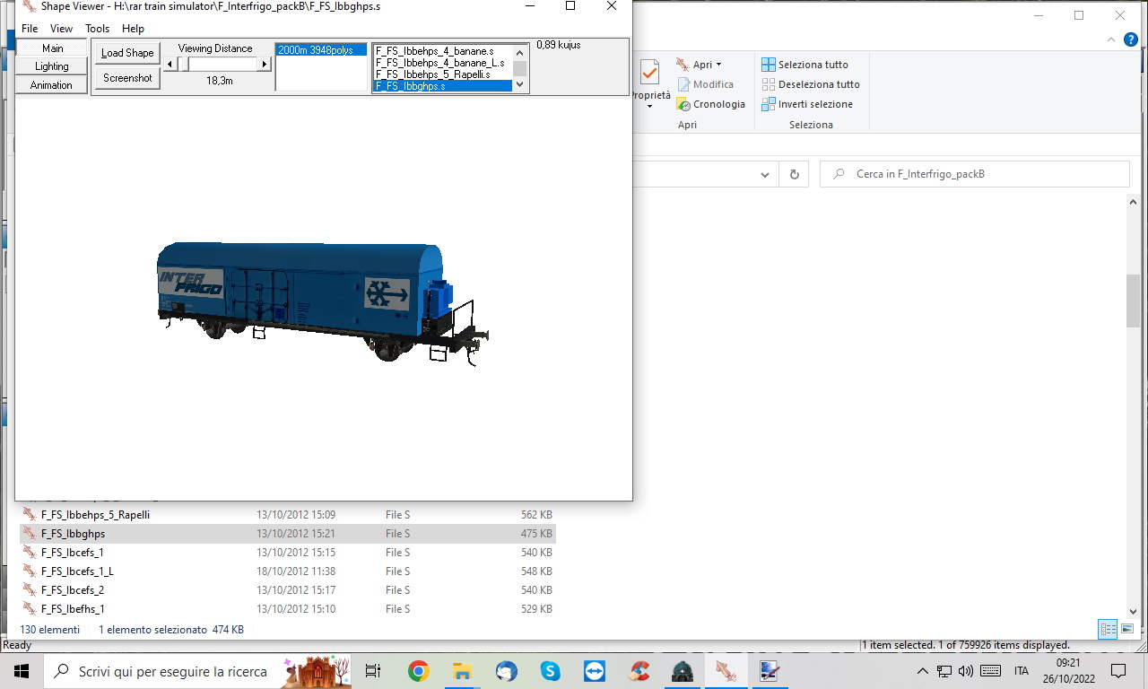Click Inverti selezione
Screen dimensions: 1148x689
tap(807, 104)
